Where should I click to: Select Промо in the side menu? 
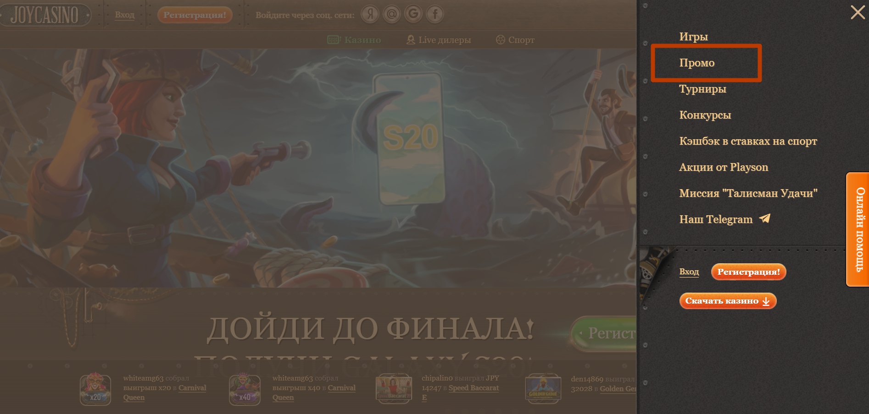[x=696, y=63]
